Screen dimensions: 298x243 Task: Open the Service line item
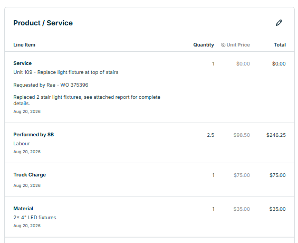coord(149,87)
